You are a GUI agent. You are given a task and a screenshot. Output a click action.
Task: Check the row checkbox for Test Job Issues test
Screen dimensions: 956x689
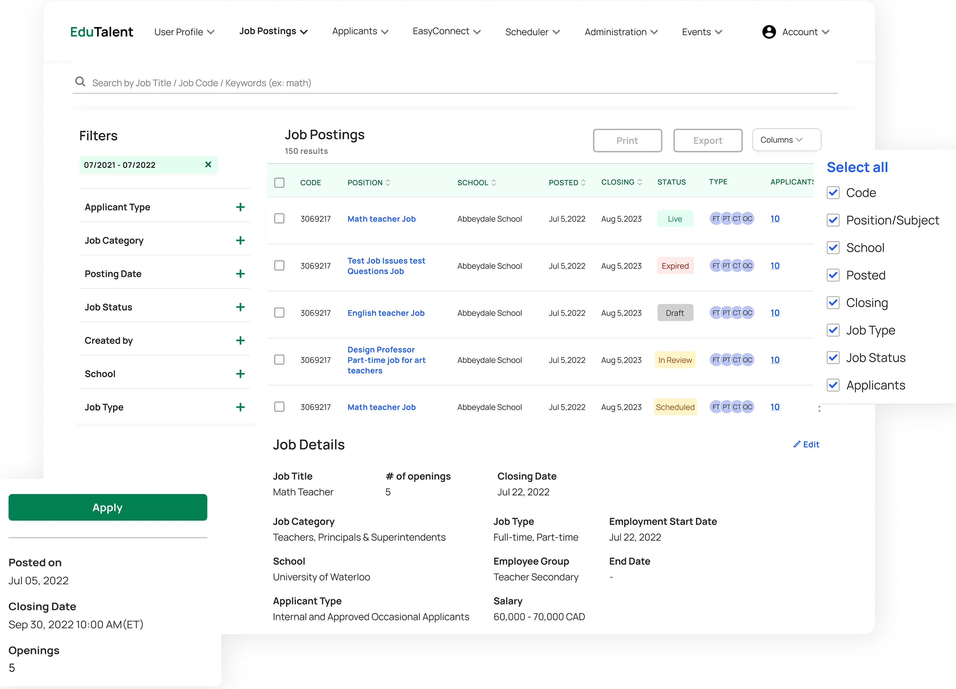coord(280,265)
